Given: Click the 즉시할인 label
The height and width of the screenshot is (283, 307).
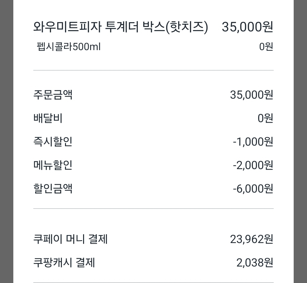Looking at the screenshot, I should click(53, 141).
